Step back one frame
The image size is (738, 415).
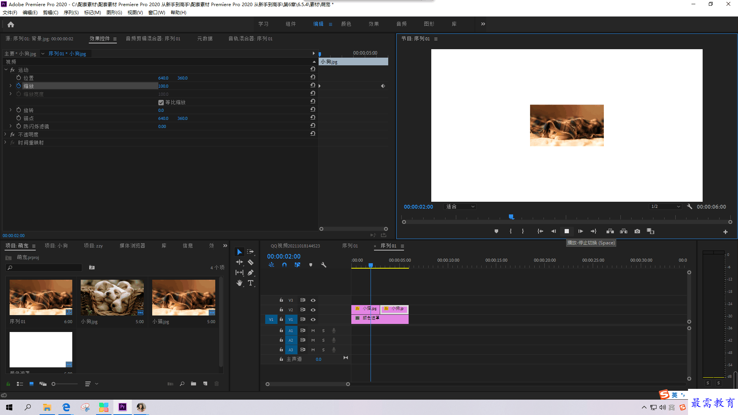point(553,231)
